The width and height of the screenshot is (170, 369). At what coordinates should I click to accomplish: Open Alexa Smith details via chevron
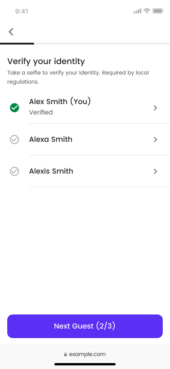[x=155, y=140]
